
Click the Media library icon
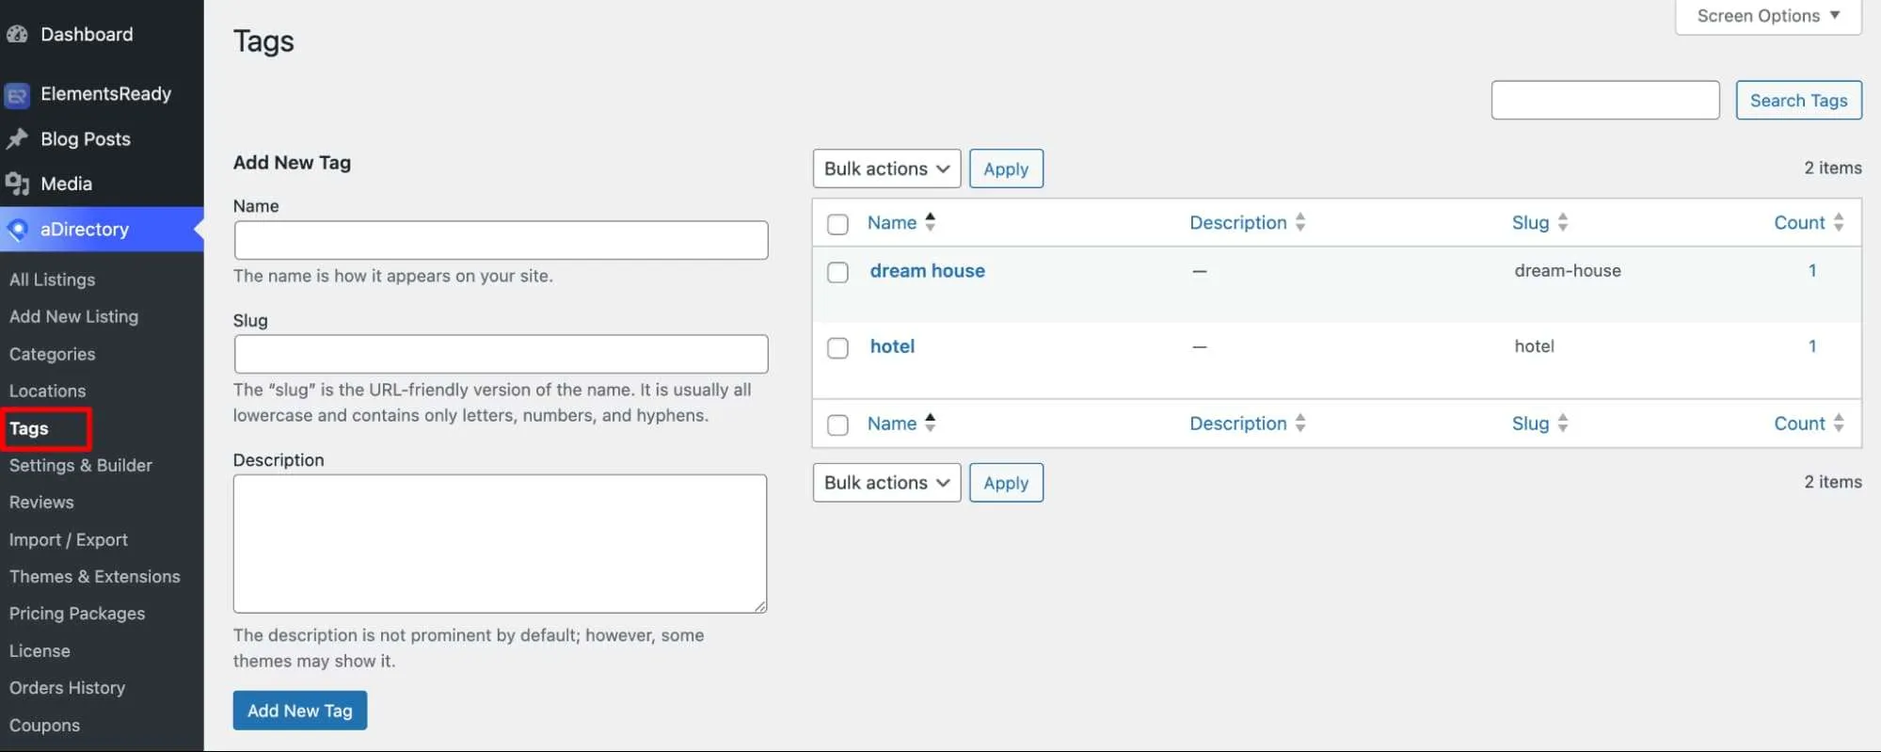tap(17, 184)
